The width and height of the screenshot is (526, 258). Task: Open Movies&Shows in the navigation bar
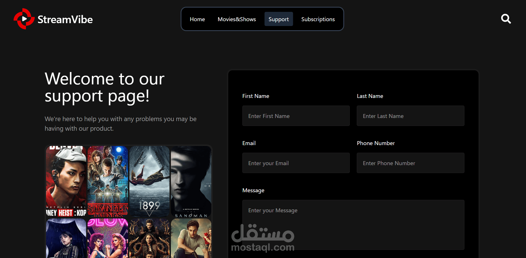pyautogui.click(x=237, y=19)
